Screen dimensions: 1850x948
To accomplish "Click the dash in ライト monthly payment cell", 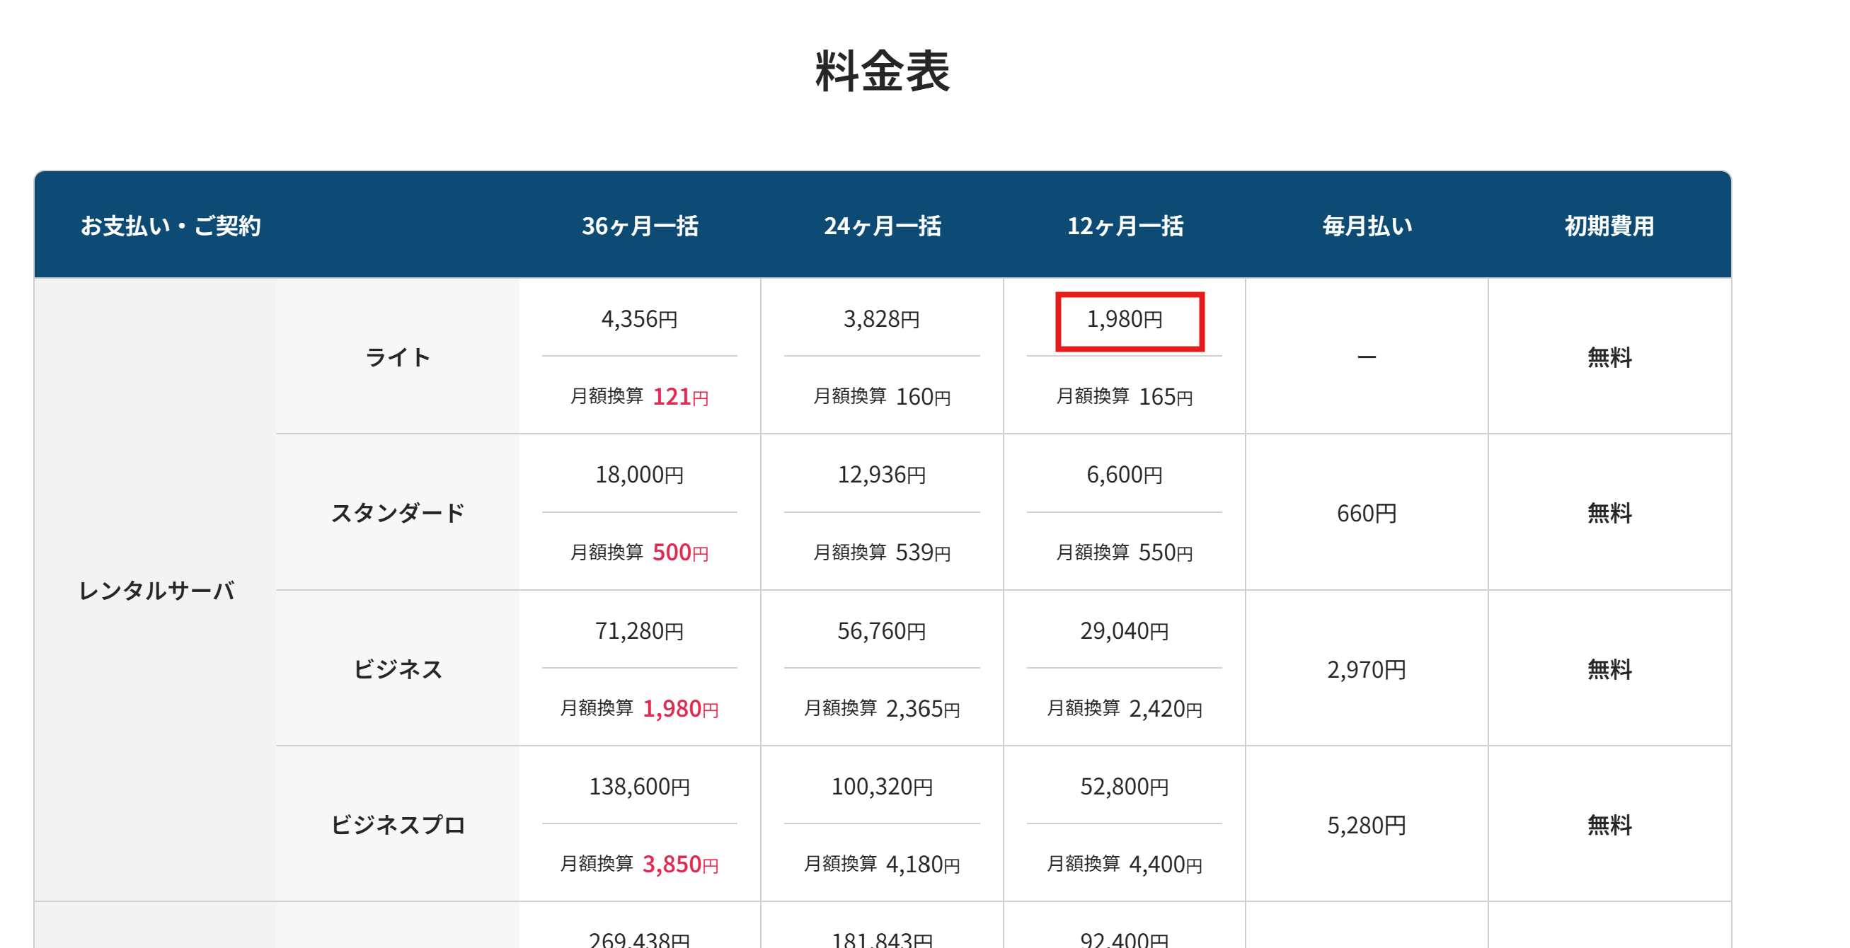I will 1367,357.
